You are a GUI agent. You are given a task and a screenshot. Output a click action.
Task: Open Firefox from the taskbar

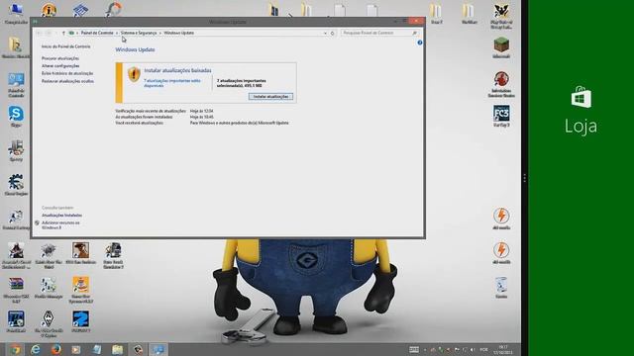pyautogui.click(x=56, y=349)
